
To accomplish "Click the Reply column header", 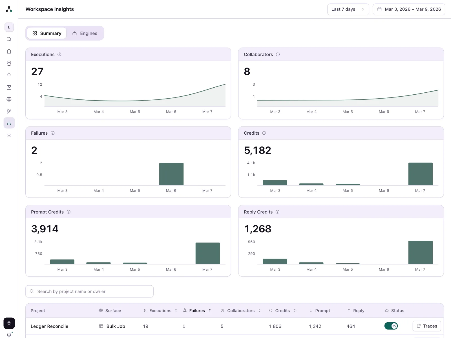I will pyautogui.click(x=356, y=310).
